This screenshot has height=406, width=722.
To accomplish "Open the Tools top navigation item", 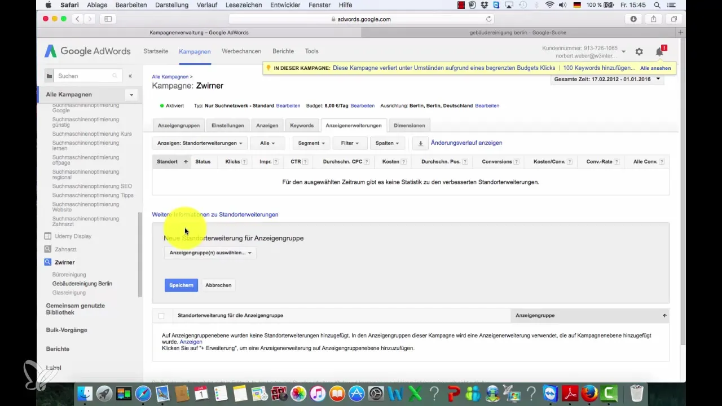I will point(312,51).
